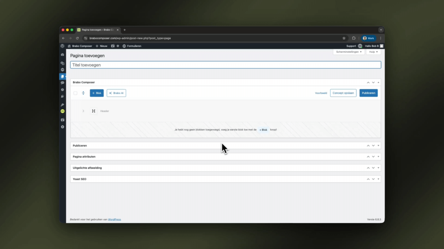
Task: Reload the page in the browser
Action: [x=77, y=38]
